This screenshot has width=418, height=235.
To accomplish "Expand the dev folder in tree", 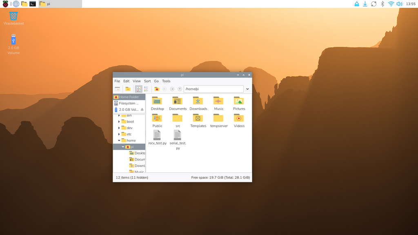I will [119, 128].
